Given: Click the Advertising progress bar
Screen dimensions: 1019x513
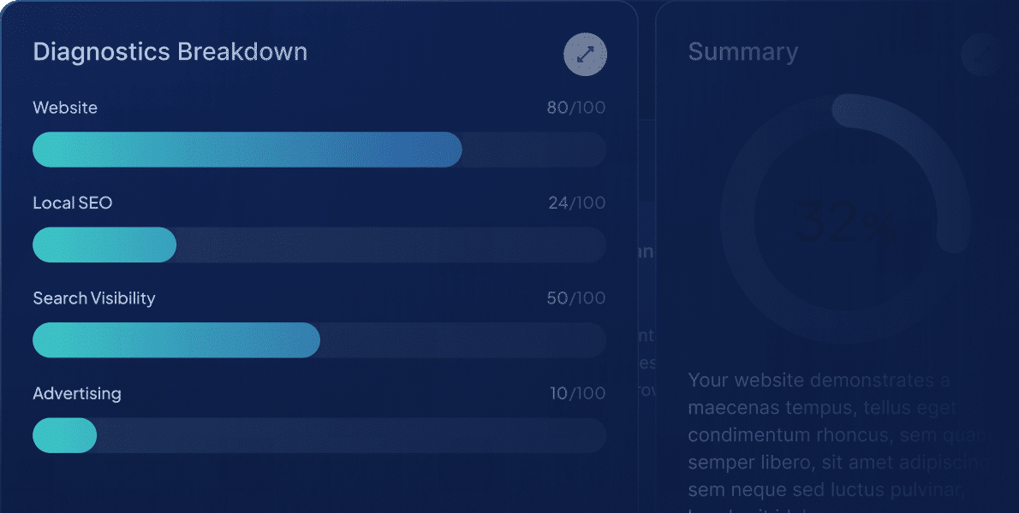Looking at the screenshot, I should point(64,435).
